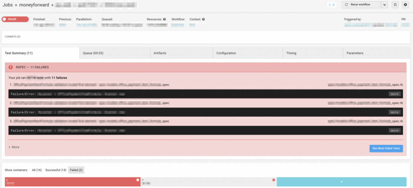Select the Test Summary (11) tab
The image size is (413, 188).
pos(40,53)
